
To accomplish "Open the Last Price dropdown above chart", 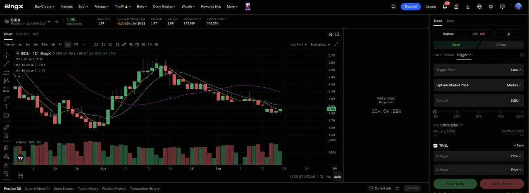I will click(x=298, y=44).
